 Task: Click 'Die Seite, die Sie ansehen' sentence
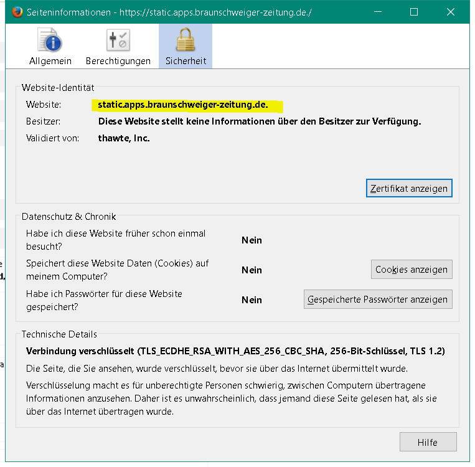(x=217, y=368)
